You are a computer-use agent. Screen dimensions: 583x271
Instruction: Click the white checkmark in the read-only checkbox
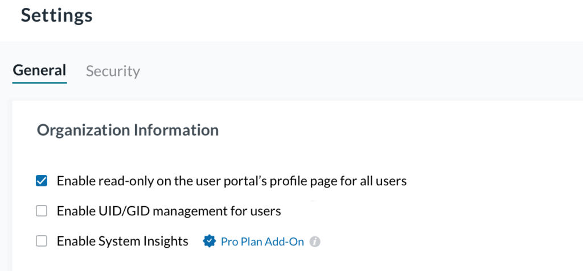(x=42, y=181)
